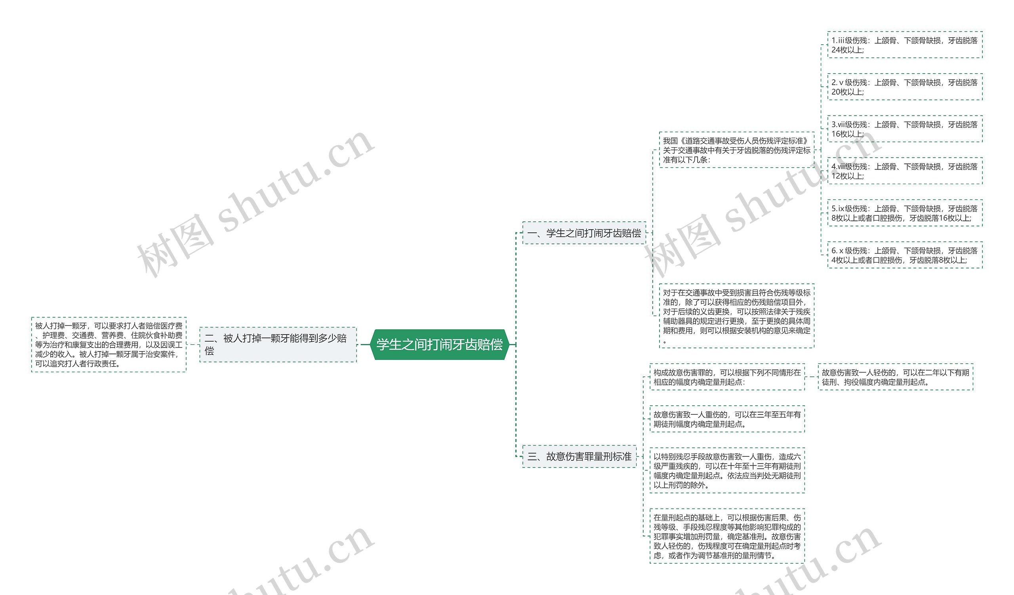Image resolution: width=1014 pixels, height=595 pixels.
Task: Expand the '二、被人打掉一颗牙能得到多少赔偿' branch
Action: click(276, 333)
